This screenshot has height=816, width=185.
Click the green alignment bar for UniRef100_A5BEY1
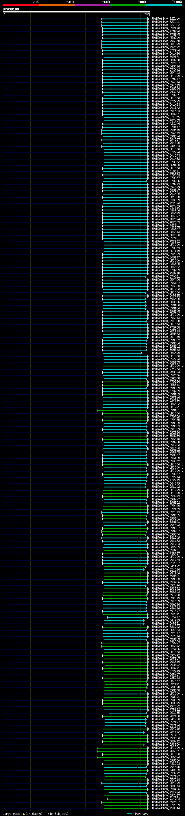pos(126,385)
